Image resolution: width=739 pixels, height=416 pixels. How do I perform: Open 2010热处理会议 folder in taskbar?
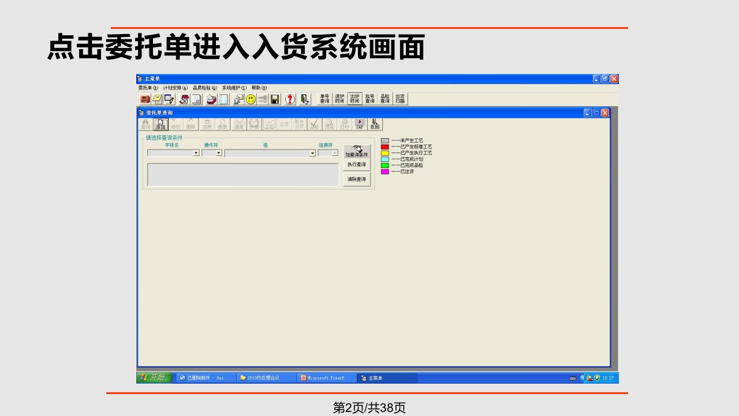[267, 378]
